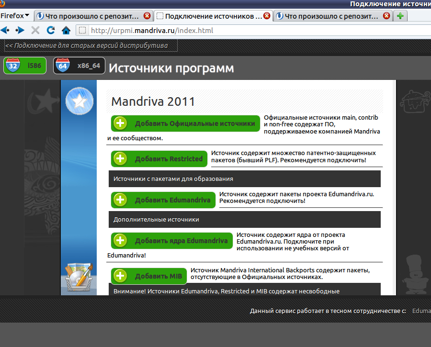This screenshot has height=347, width=431.
Task: Click the shopping basket software icon
Action: [x=78, y=277]
